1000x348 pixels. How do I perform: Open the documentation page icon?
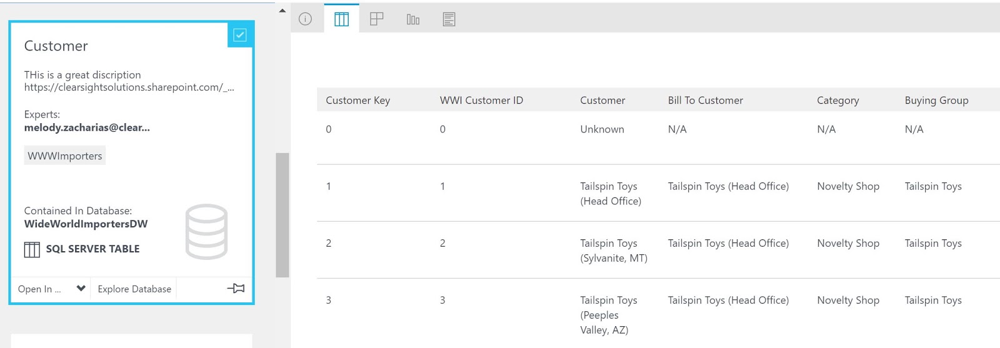(449, 19)
